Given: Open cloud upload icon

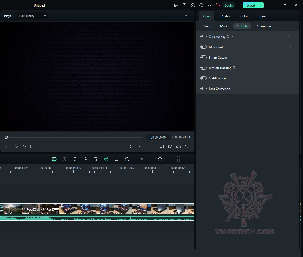Looking at the screenshot, I should tap(193, 5).
